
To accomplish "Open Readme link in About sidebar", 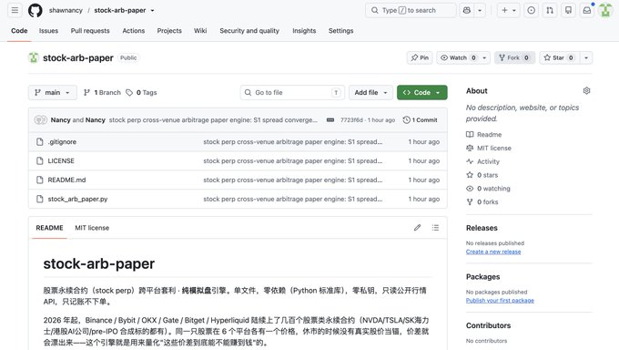I will [x=484, y=135].
